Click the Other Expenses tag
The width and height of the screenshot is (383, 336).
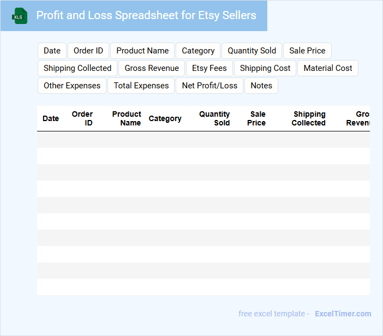[x=72, y=86]
